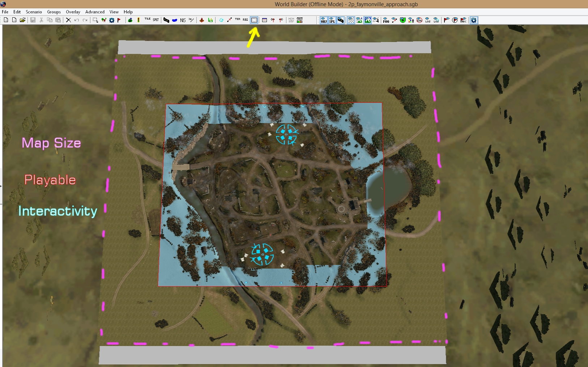
Task: Choose the TER toolbar button
Action: coord(238,20)
